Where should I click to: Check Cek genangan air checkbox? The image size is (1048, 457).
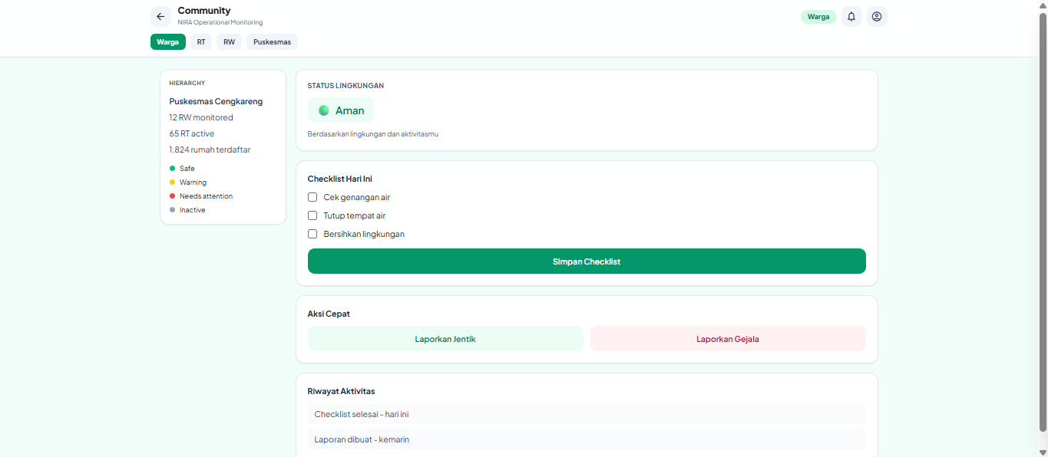[312, 197]
